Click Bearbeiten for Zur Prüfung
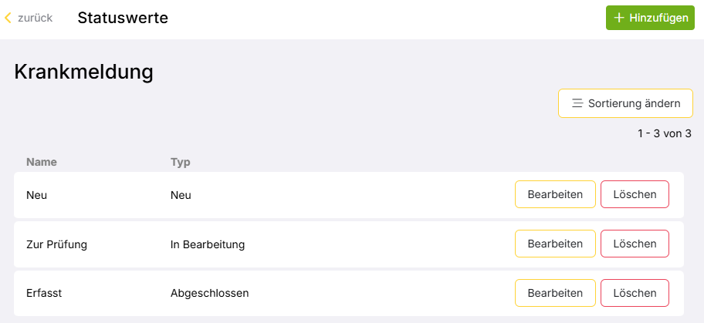Viewport: 704px width, 323px height. [554, 244]
